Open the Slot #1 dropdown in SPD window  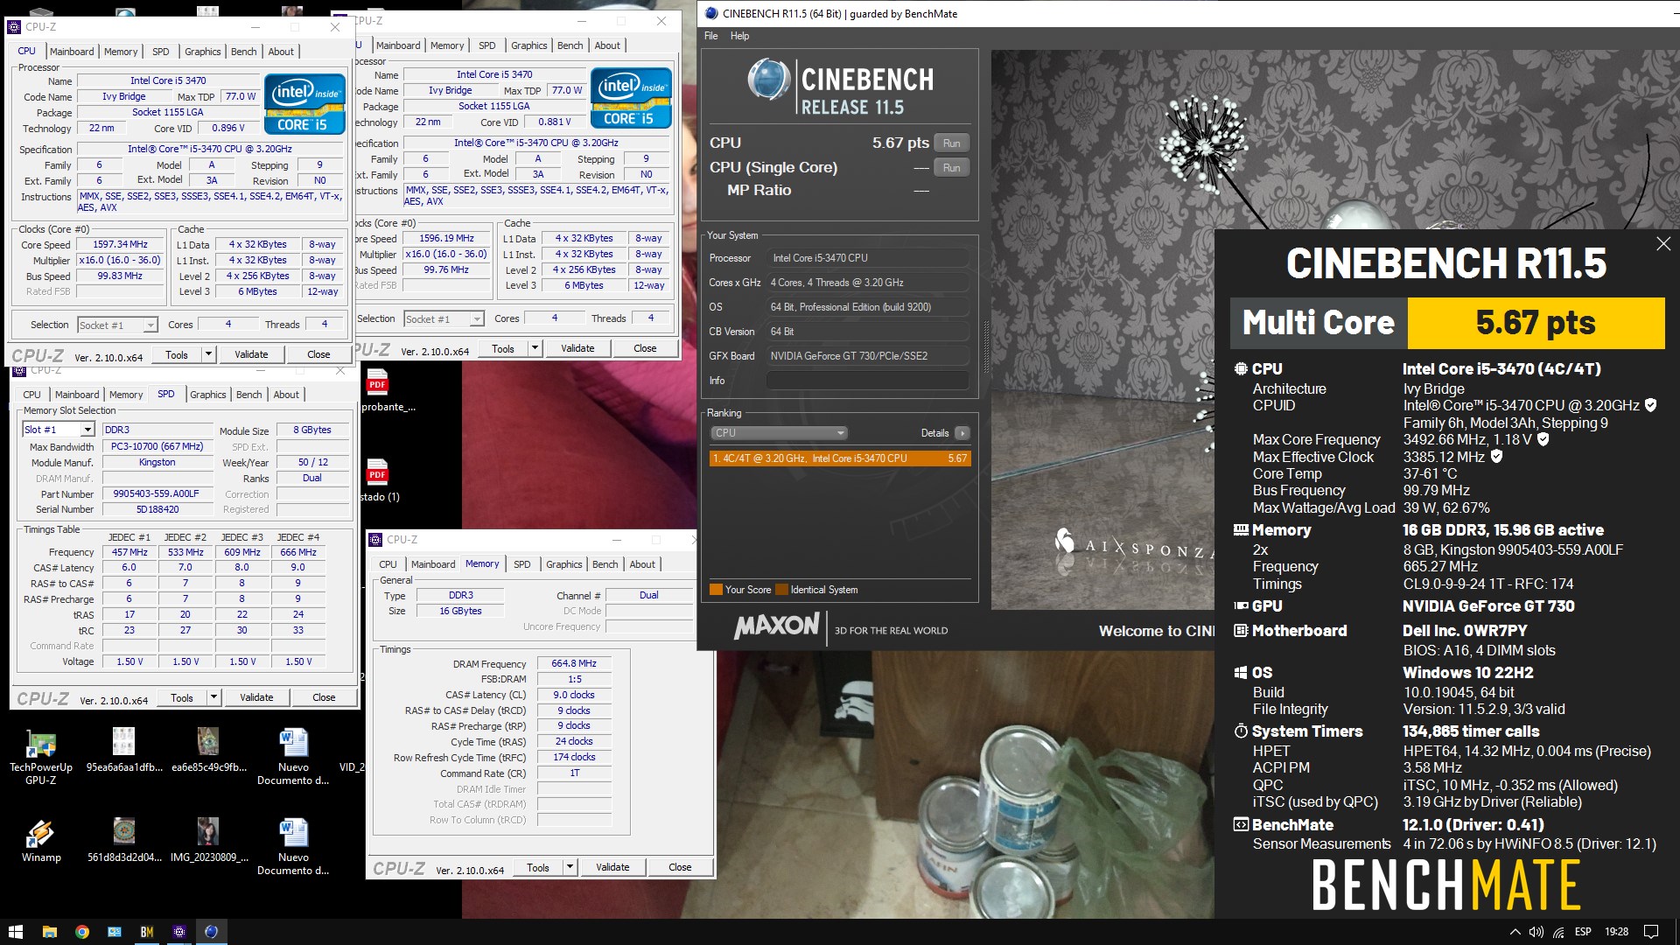tap(87, 430)
